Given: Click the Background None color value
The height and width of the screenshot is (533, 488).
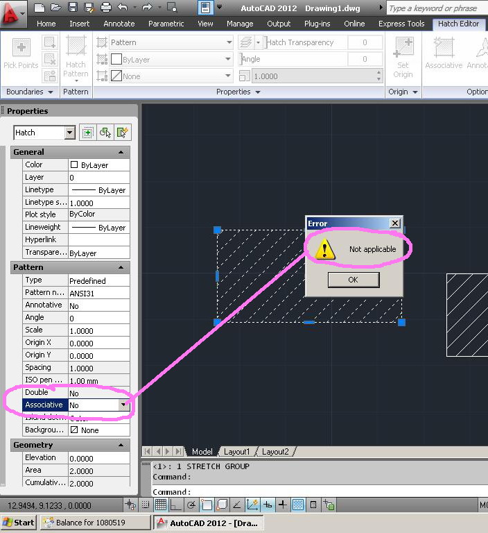Looking at the screenshot, I should [99, 430].
